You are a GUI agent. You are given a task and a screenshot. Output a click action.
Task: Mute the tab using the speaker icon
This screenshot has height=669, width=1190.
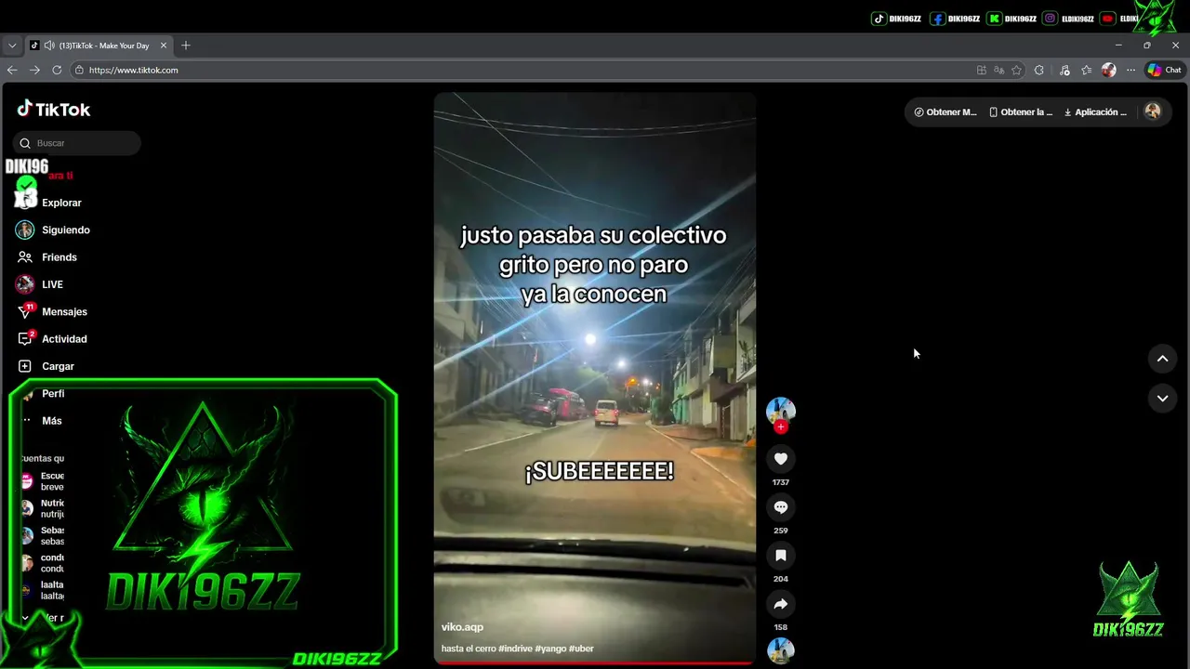pyautogui.click(x=49, y=46)
